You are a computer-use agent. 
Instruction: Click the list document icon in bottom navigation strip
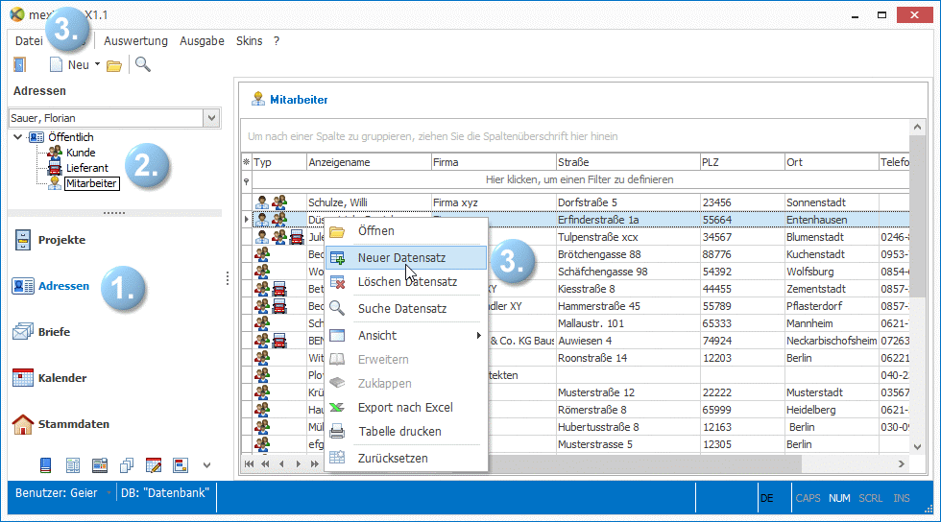(x=73, y=465)
